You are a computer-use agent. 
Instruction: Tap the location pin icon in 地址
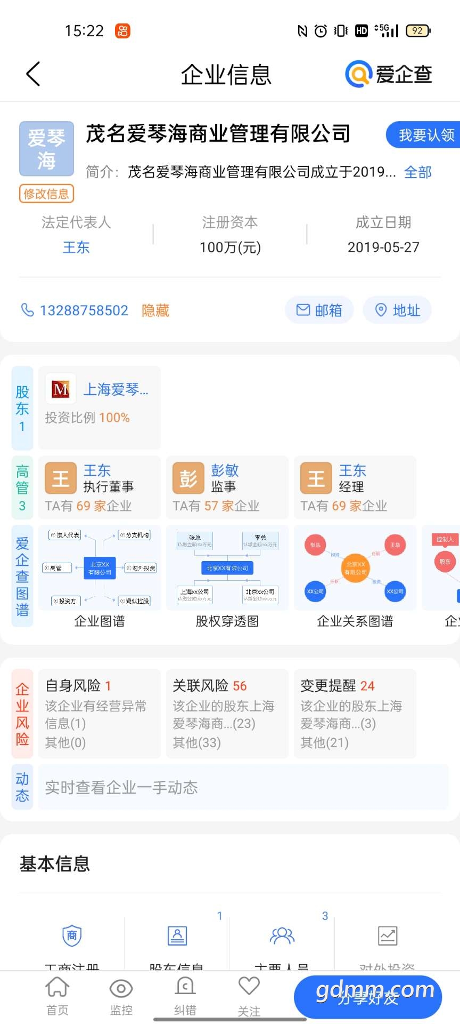pyautogui.click(x=381, y=310)
